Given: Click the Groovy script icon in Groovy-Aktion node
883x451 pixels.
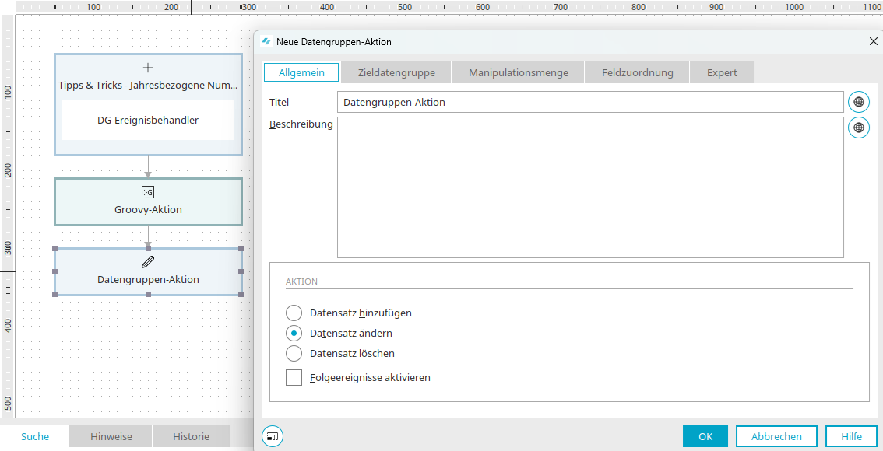Looking at the screenshot, I should click(148, 192).
